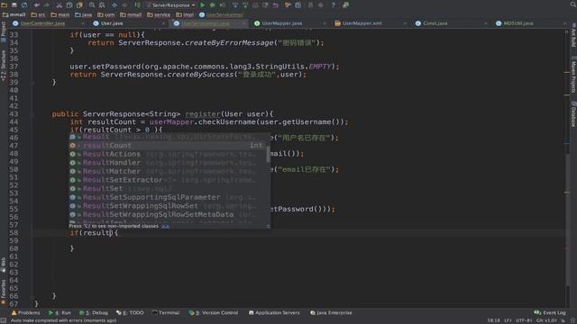Choose resultCount from the completion popup
Viewport: 577px width, 324px height.
168,146
